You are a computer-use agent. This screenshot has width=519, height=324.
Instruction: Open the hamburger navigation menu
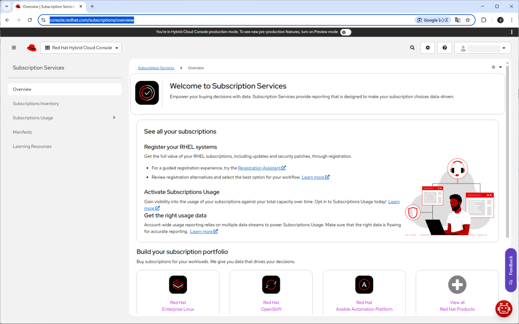pyautogui.click(x=14, y=48)
